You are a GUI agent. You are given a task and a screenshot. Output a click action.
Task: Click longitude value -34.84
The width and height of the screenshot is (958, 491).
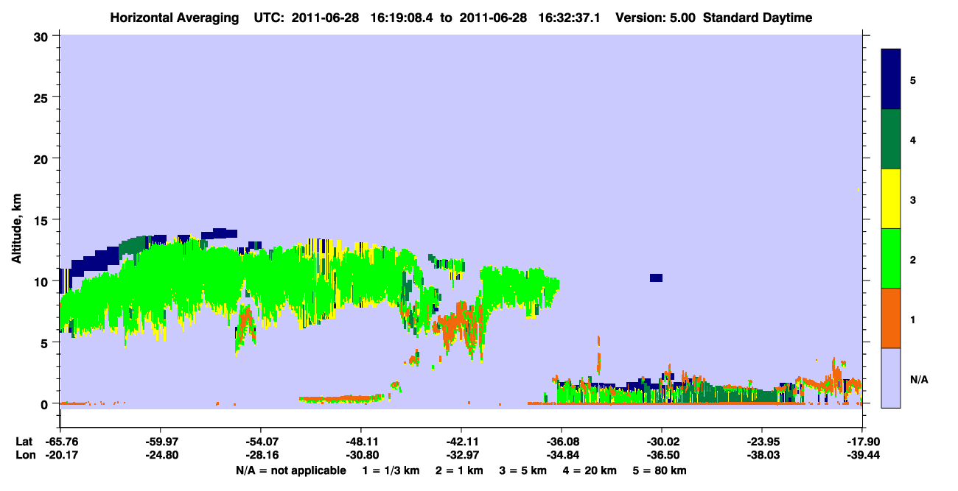coord(562,456)
